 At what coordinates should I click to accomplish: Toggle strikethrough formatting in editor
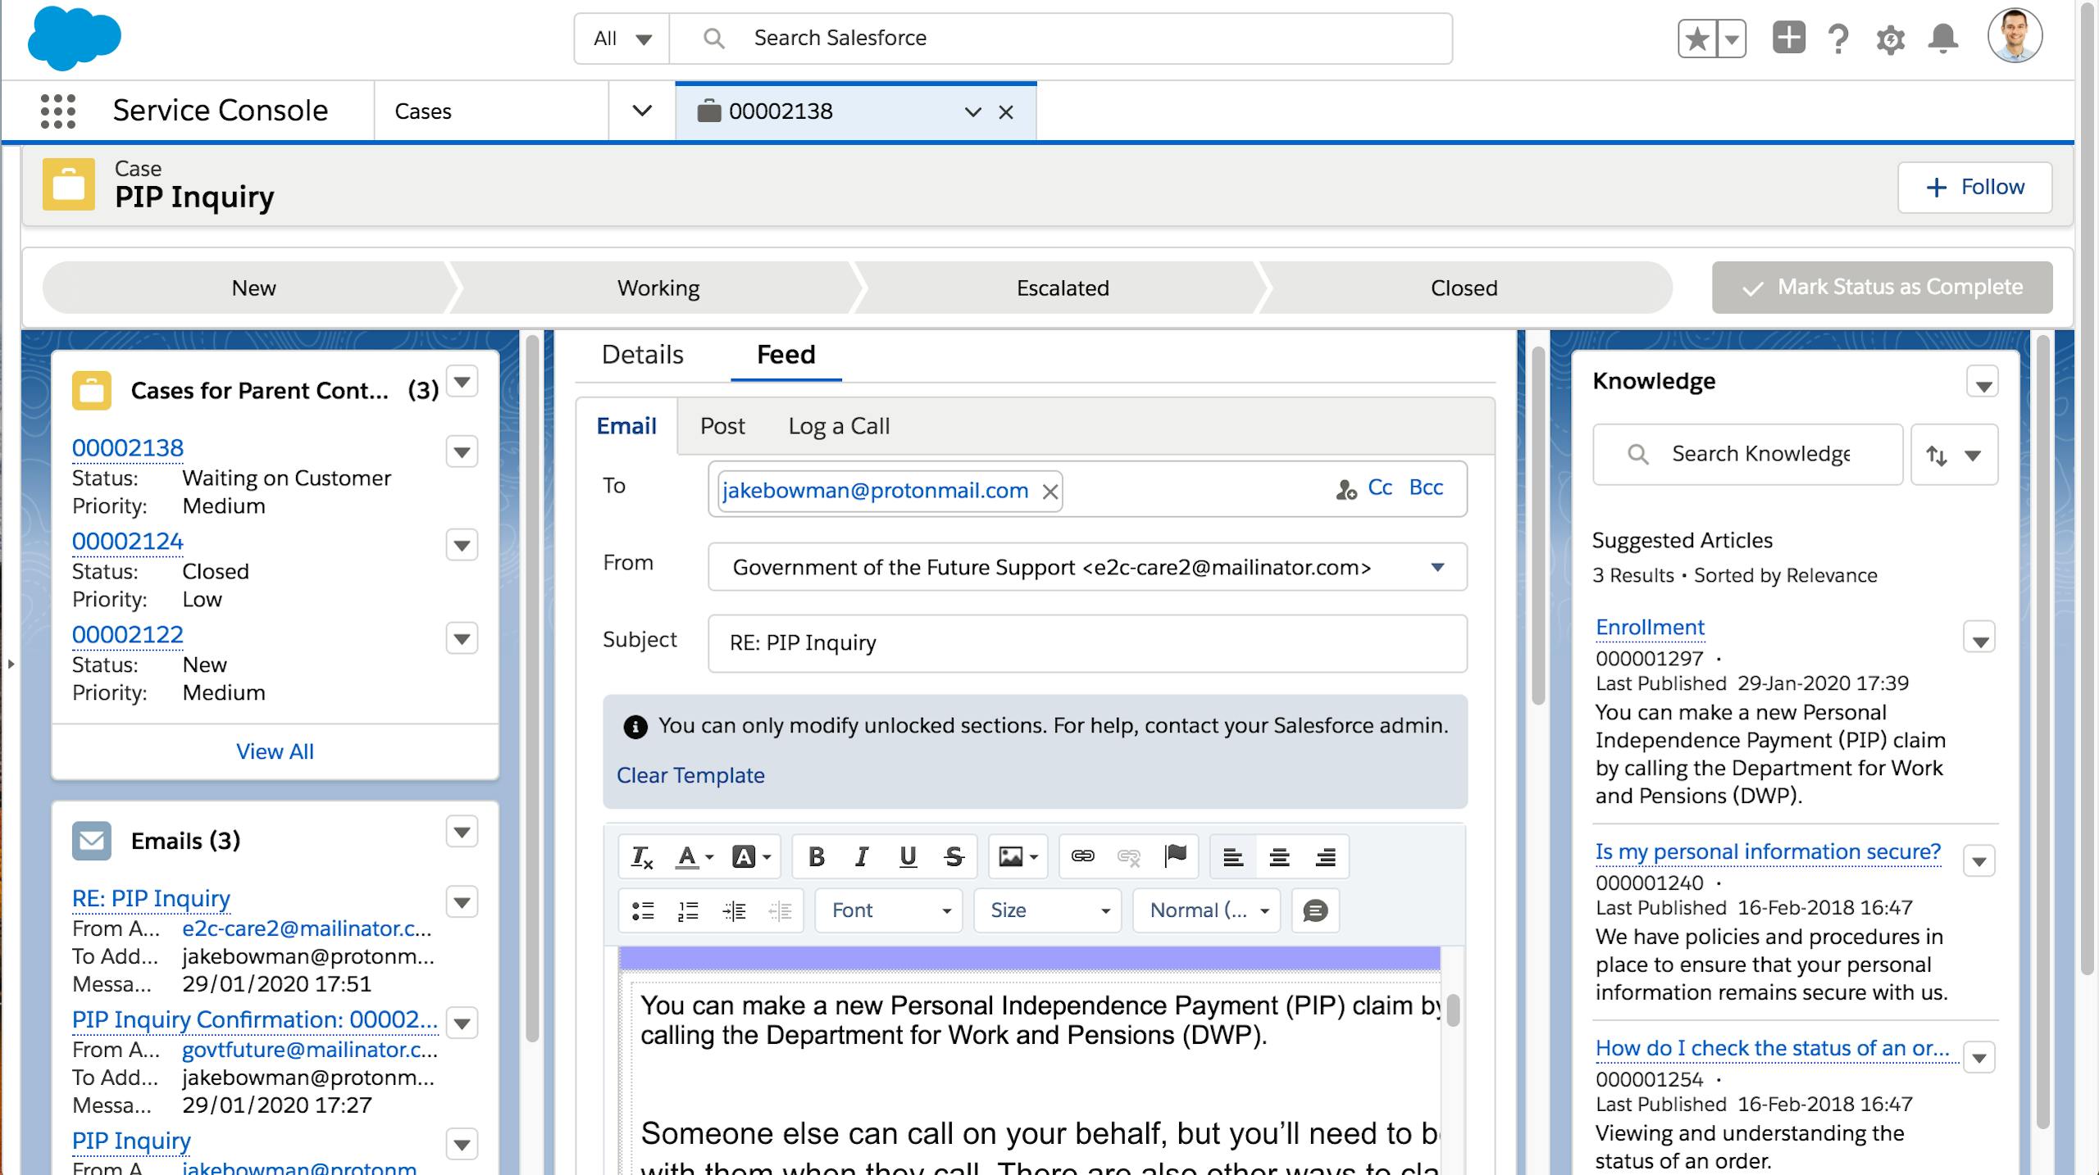[x=953, y=857]
